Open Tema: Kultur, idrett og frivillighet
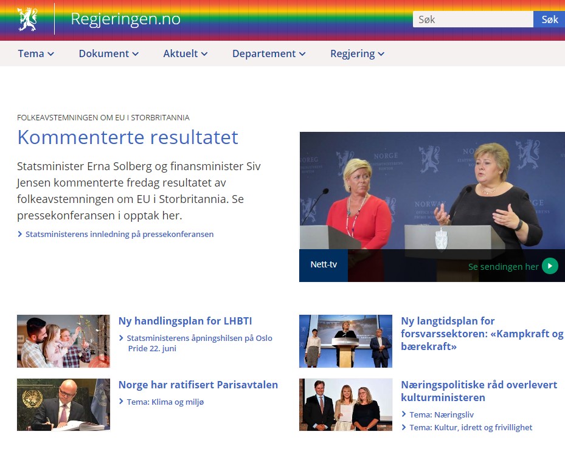Image resolution: width=565 pixels, height=457 pixels. [x=470, y=427]
